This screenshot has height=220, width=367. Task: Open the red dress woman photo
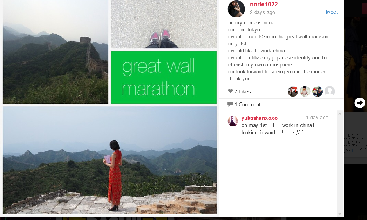[110, 160]
